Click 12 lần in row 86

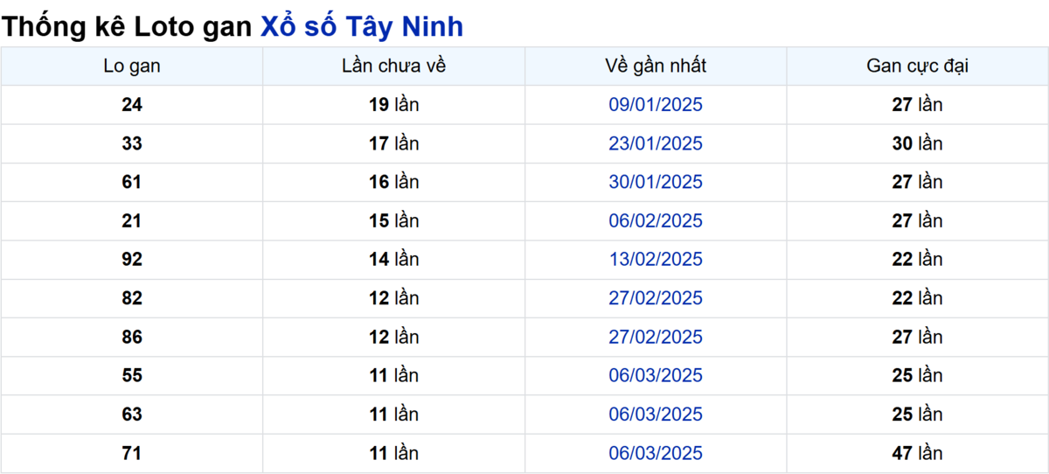click(x=394, y=337)
